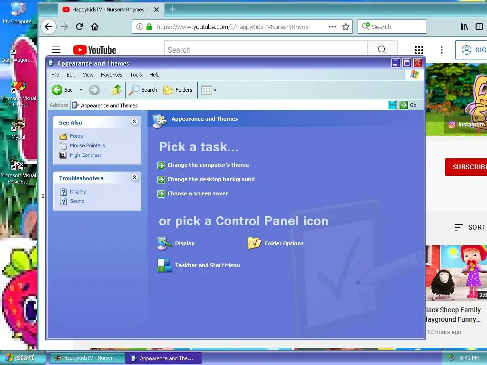
Task: Click the Mouse Pointers mouse icon
Action: tap(63, 145)
